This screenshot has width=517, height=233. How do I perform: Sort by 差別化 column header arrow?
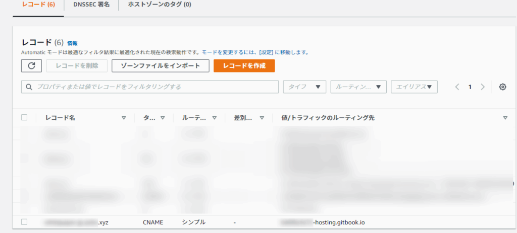pyautogui.click(x=262, y=118)
